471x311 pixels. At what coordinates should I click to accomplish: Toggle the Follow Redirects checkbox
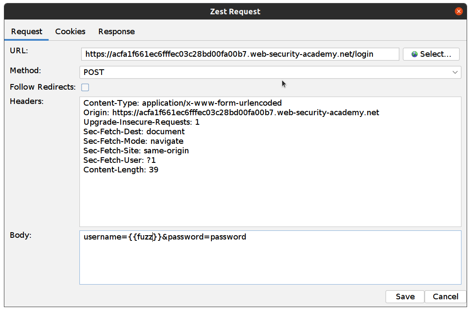(85, 87)
